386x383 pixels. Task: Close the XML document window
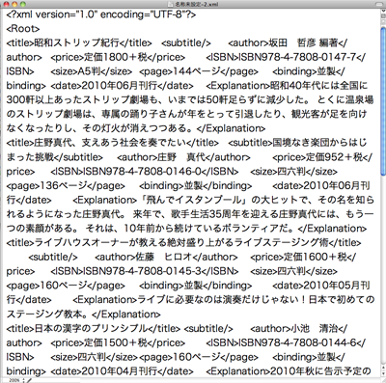point(6,4)
